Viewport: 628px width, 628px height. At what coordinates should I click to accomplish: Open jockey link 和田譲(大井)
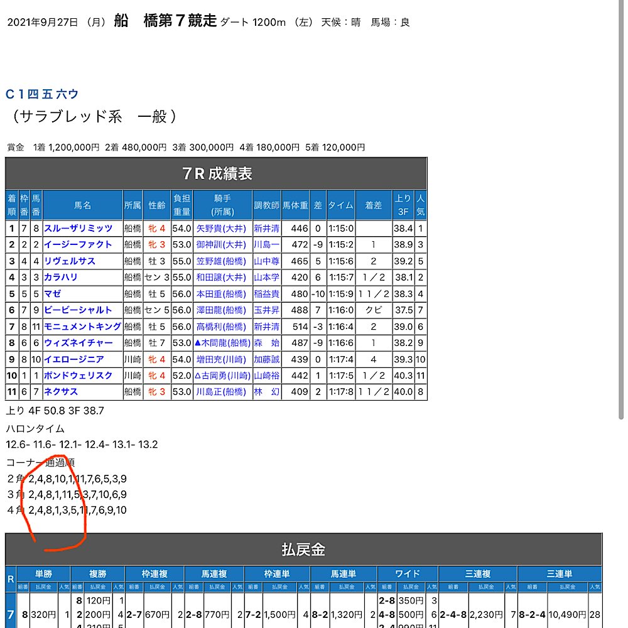coord(221,277)
